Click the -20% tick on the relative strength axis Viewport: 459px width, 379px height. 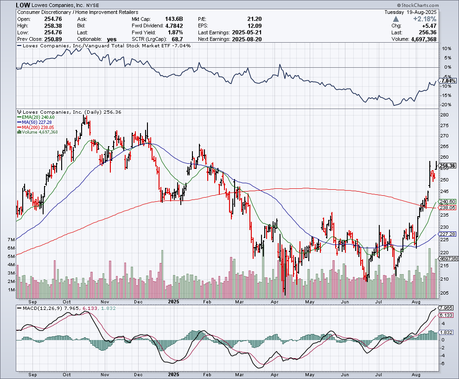click(446, 104)
